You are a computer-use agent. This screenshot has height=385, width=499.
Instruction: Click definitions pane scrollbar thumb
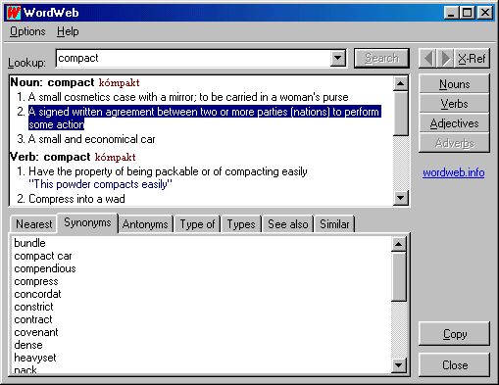coord(400,114)
